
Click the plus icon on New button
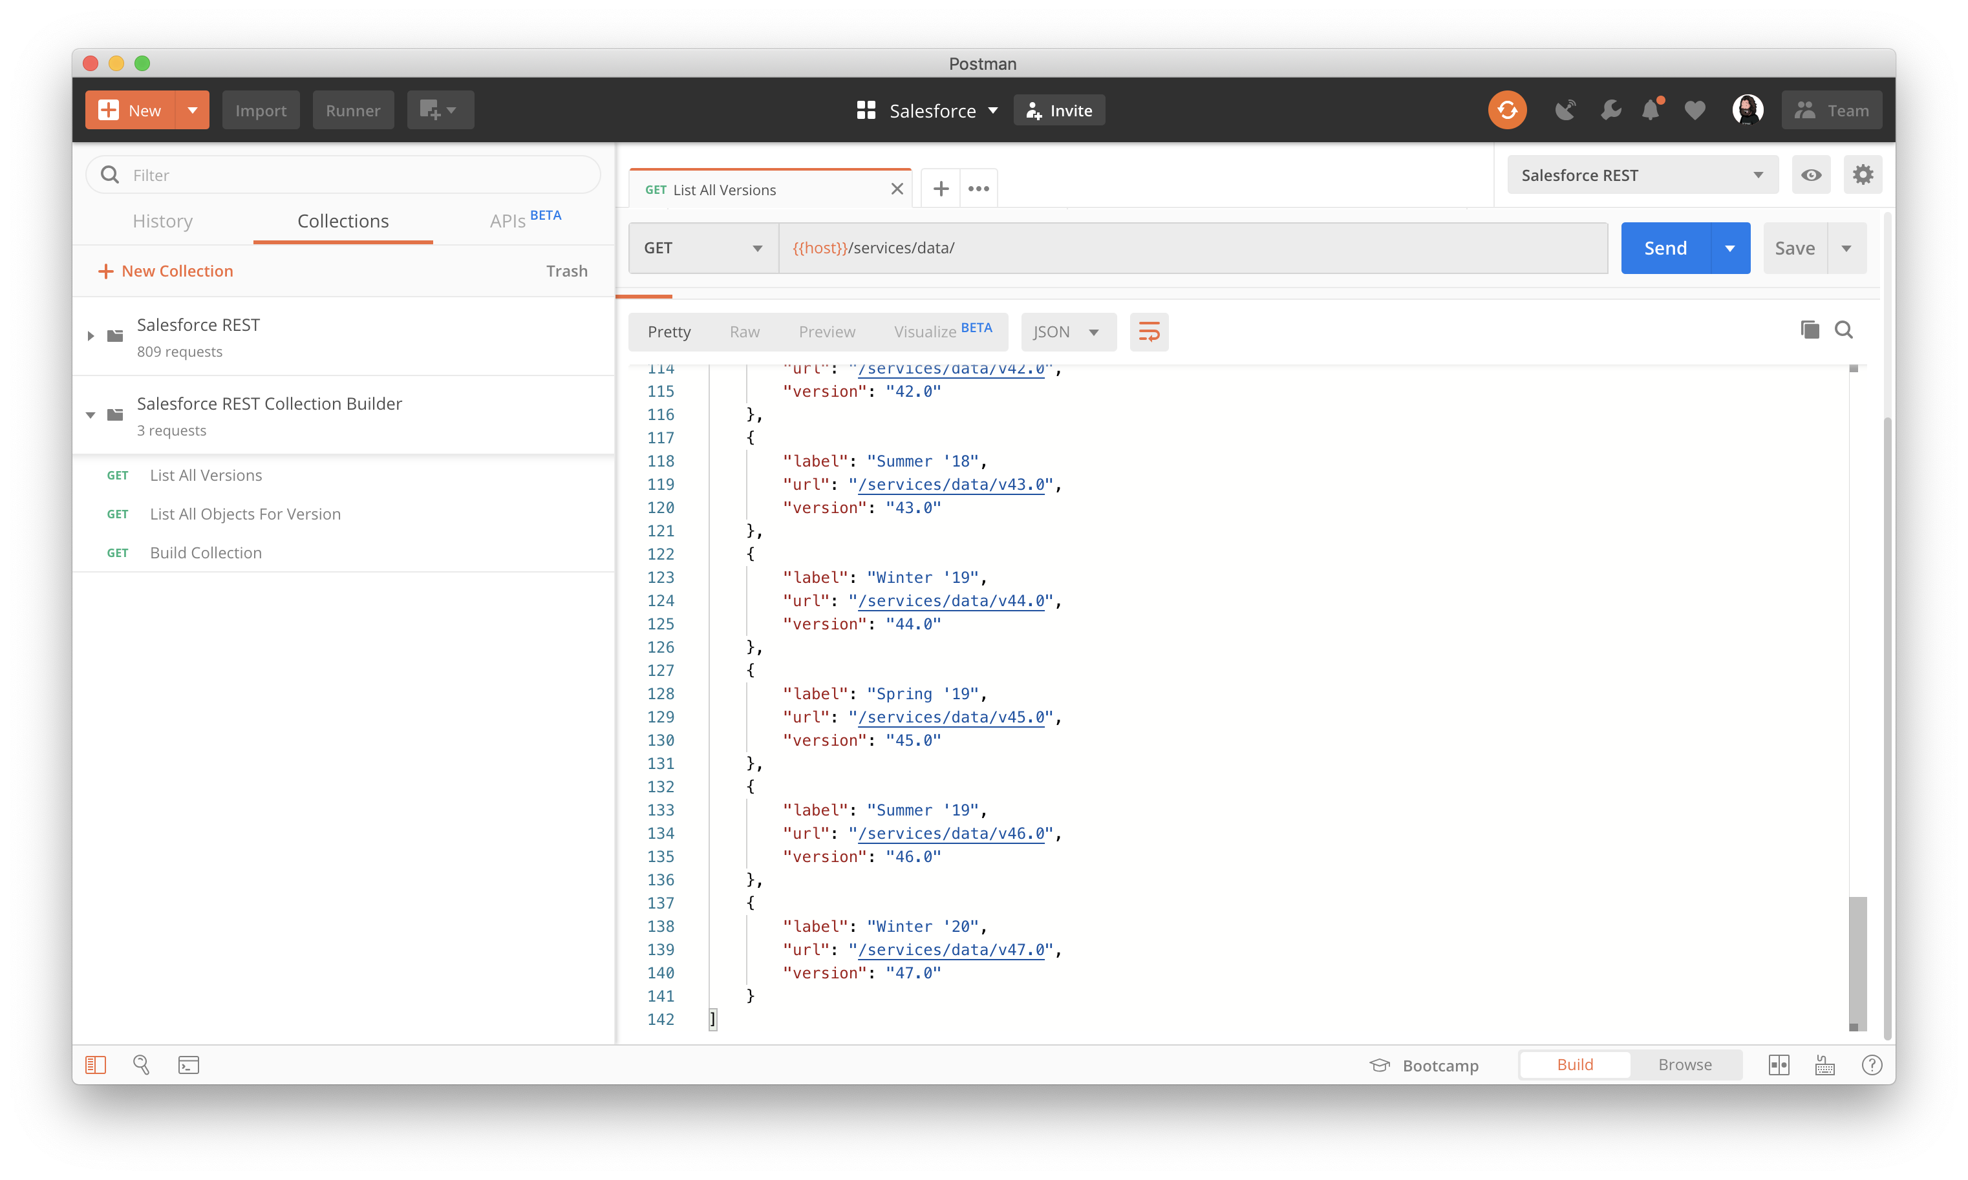pyautogui.click(x=108, y=110)
